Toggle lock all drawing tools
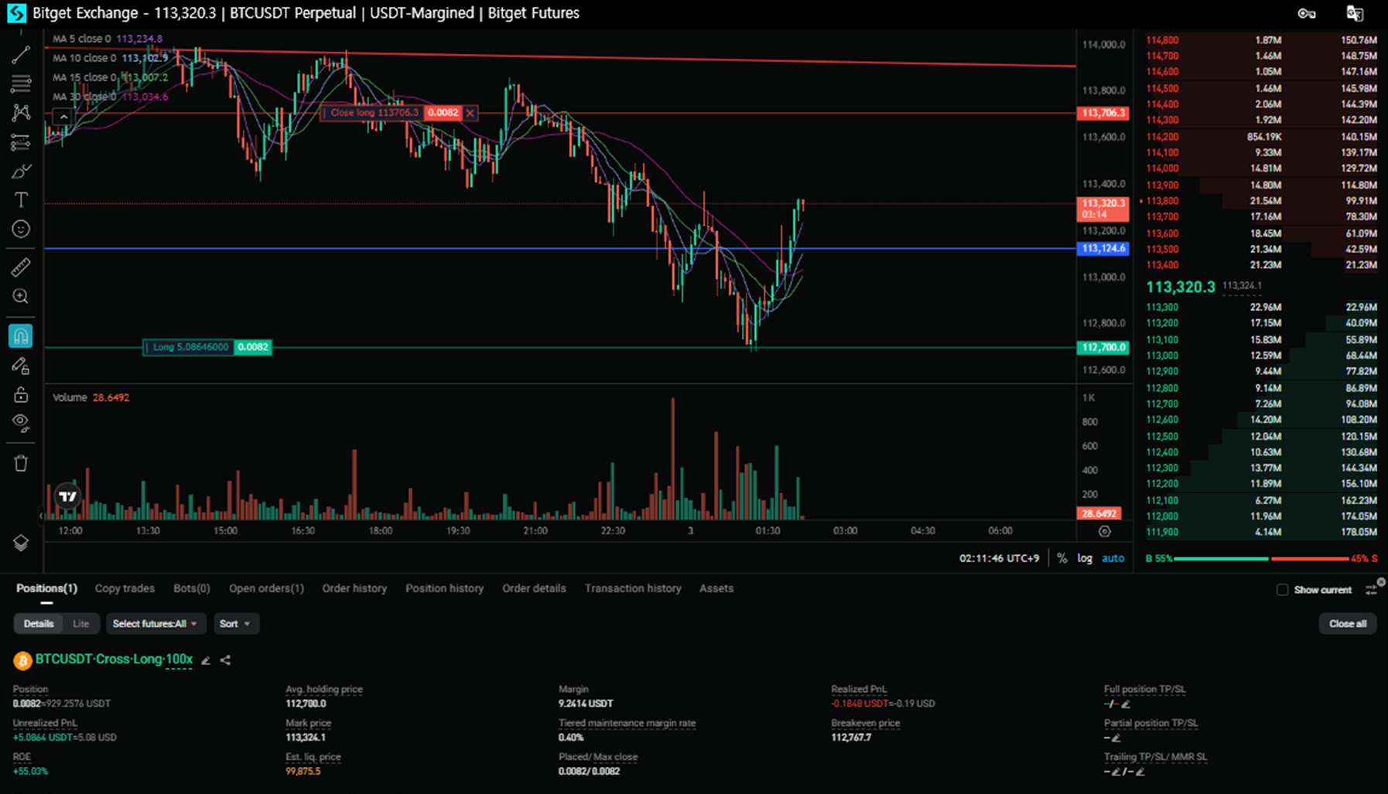The image size is (1388, 794). (x=21, y=395)
